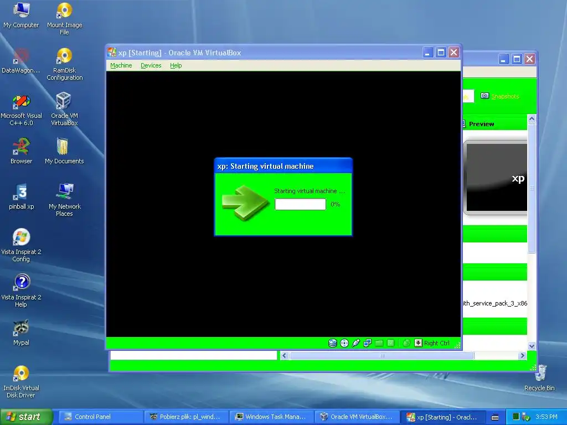Switch to Windows Task Manager taskbar button
This screenshot has height=425, width=567.
(271, 417)
